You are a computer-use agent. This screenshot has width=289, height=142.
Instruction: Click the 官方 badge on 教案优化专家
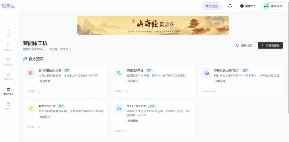tap(61, 106)
